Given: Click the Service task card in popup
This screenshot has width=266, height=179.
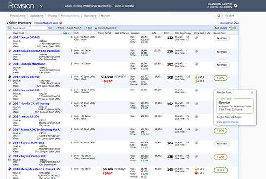Looking at the screenshot, I should (235, 106).
